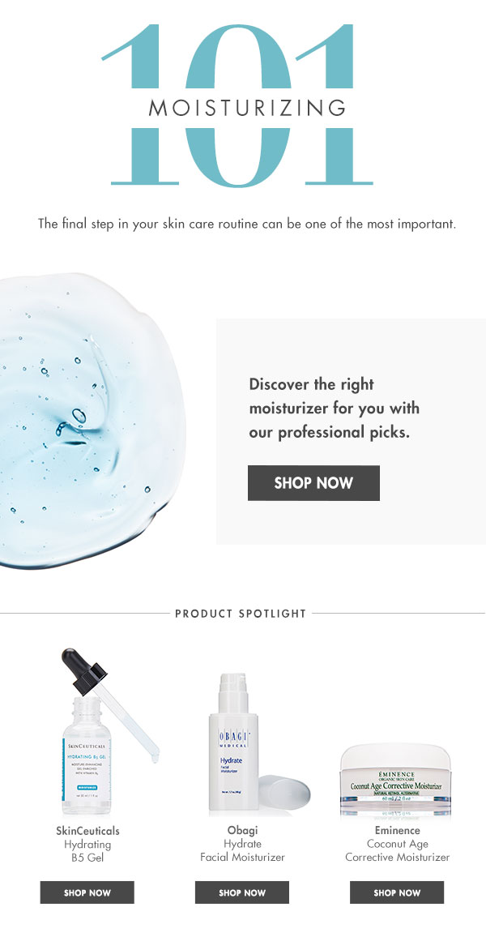Open the Obagi brand name link
This screenshot has height=933, width=486.
tap(242, 831)
